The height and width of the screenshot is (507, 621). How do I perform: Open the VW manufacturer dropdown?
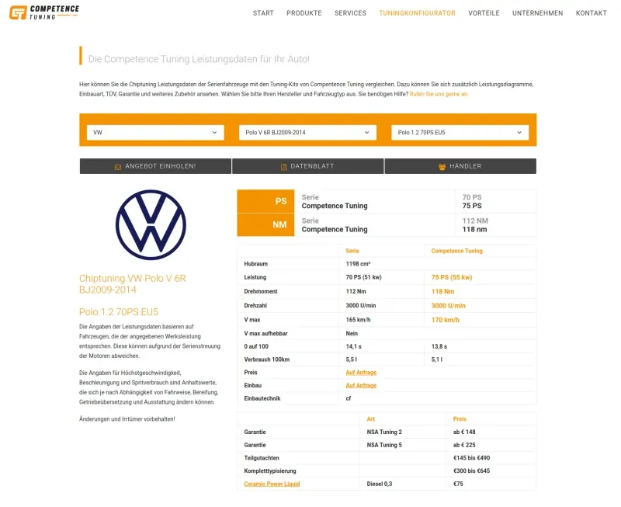[155, 132]
